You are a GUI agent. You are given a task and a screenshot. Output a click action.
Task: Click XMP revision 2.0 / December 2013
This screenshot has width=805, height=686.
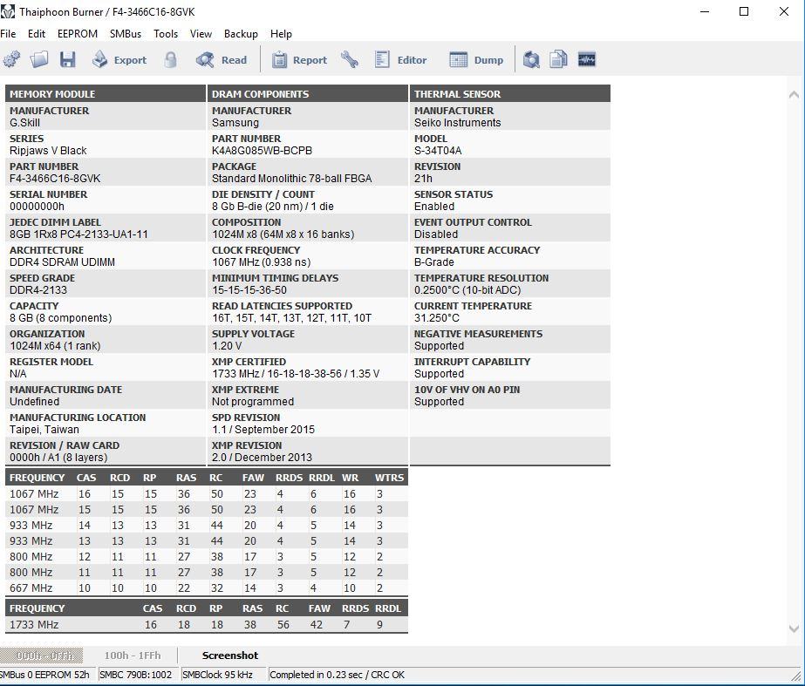[x=262, y=458]
